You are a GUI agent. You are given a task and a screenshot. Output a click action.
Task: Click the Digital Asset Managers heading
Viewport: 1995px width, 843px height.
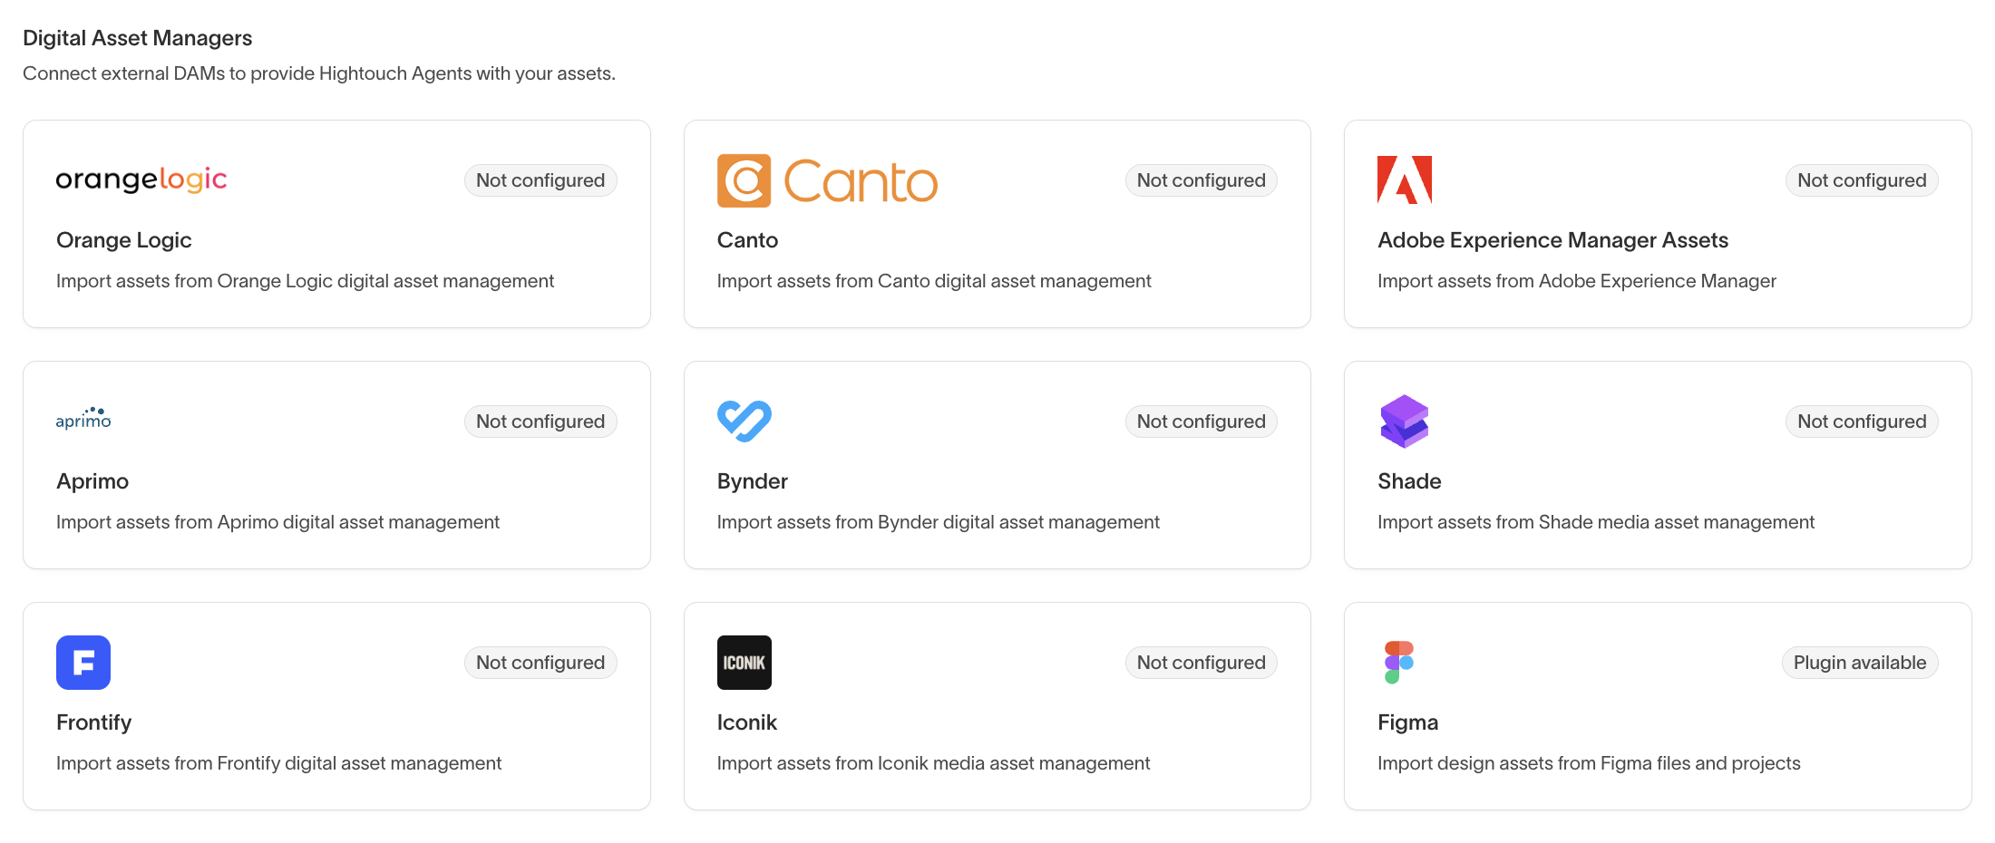(x=138, y=38)
